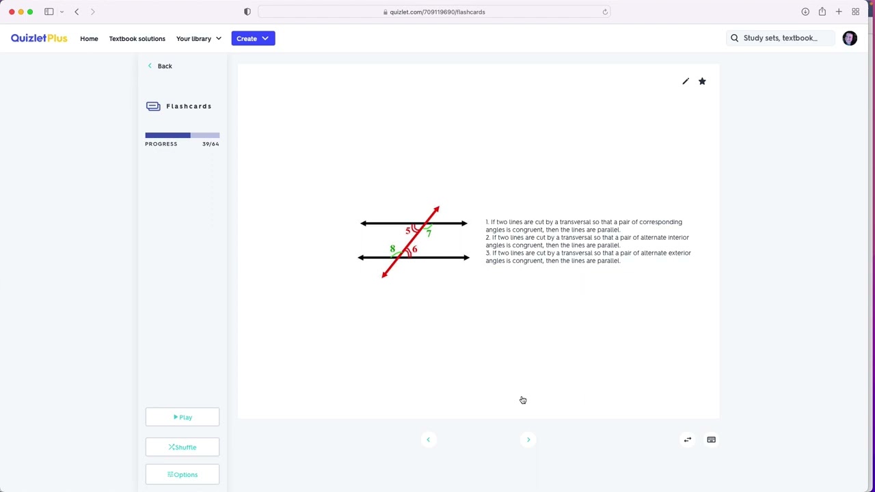Viewport: 875px width, 492px height.
Task: Toggle the Safari sidebar
Action: 49,12
